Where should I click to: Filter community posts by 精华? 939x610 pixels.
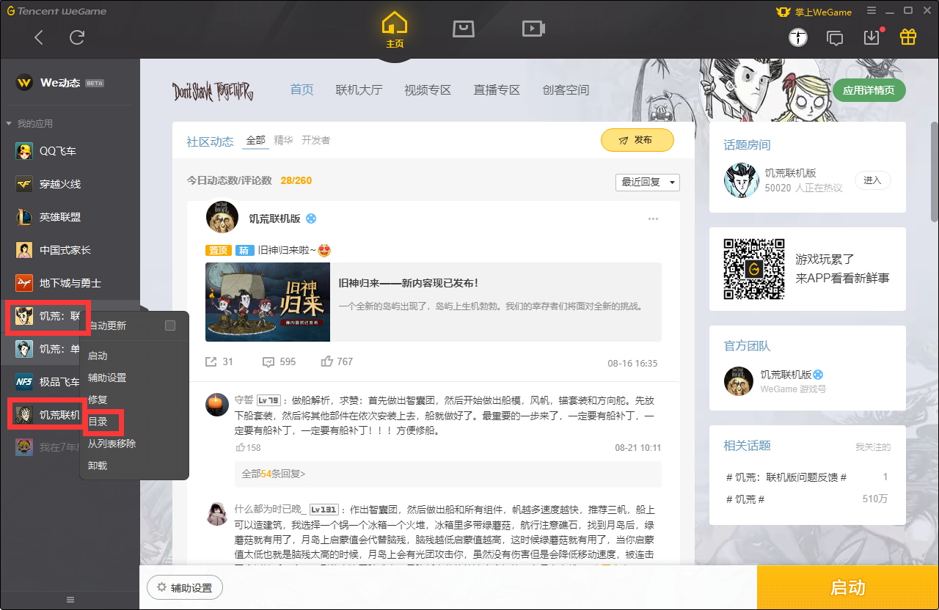tap(283, 140)
